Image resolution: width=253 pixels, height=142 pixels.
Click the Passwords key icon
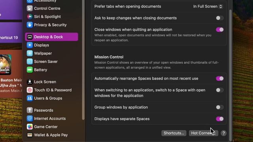tap(30, 110)
